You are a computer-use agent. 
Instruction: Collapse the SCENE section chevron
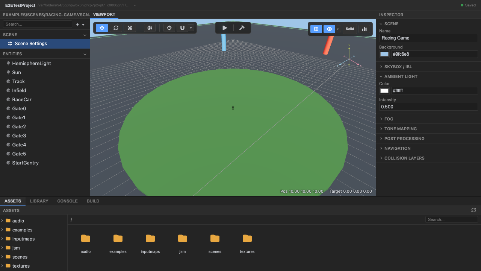[x=85, y=35]
